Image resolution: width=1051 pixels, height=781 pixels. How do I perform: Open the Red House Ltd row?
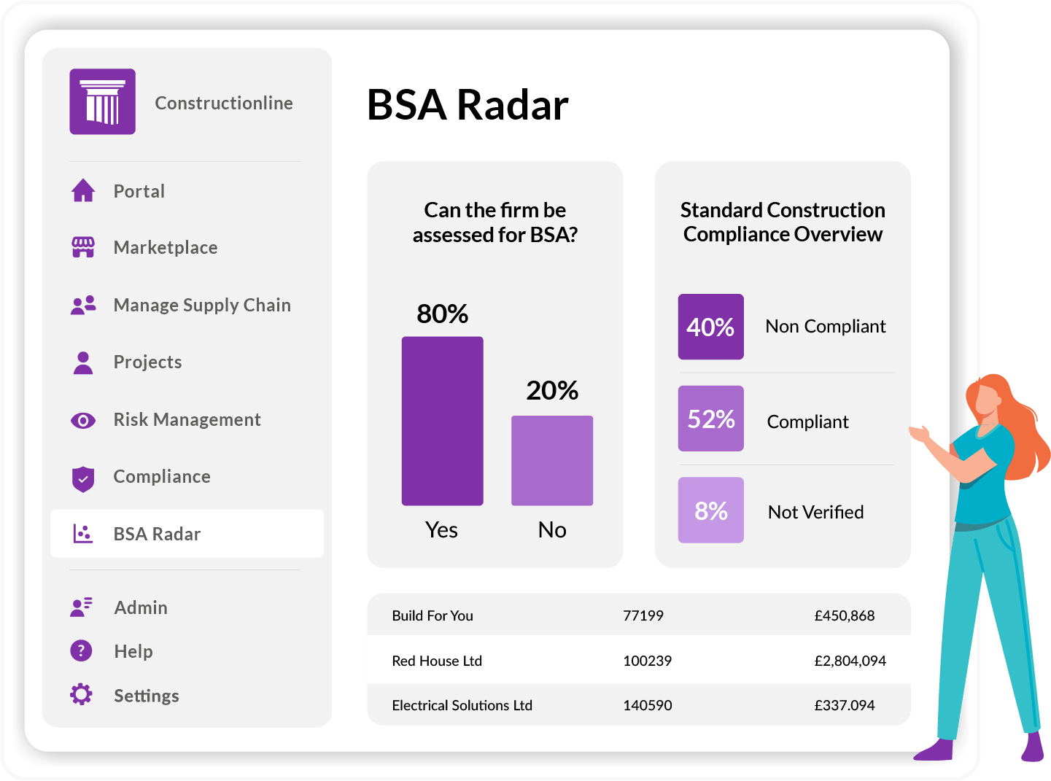639,660
